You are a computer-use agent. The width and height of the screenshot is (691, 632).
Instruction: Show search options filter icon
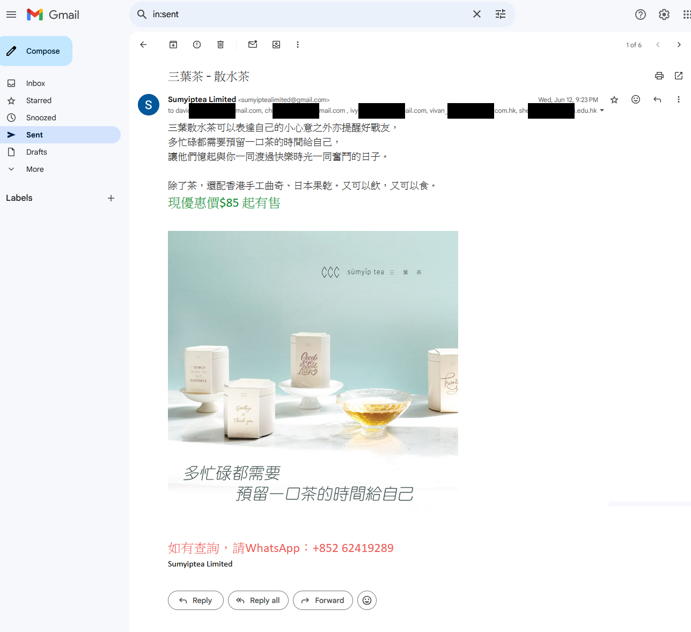click(501, 14)
